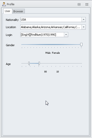The image size is (92, 138).
Task: Click the Gender slider handle
Action: (x=81, y=45)
